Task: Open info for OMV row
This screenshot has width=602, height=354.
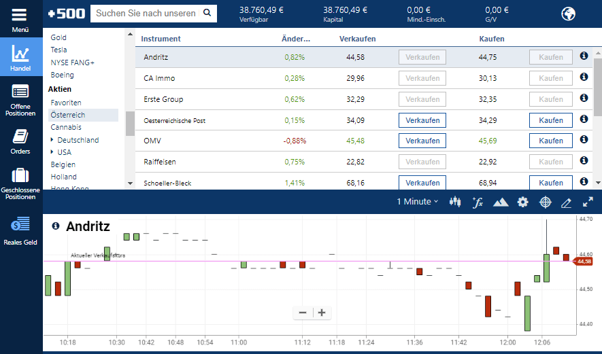Action: (x=584, y=139)
